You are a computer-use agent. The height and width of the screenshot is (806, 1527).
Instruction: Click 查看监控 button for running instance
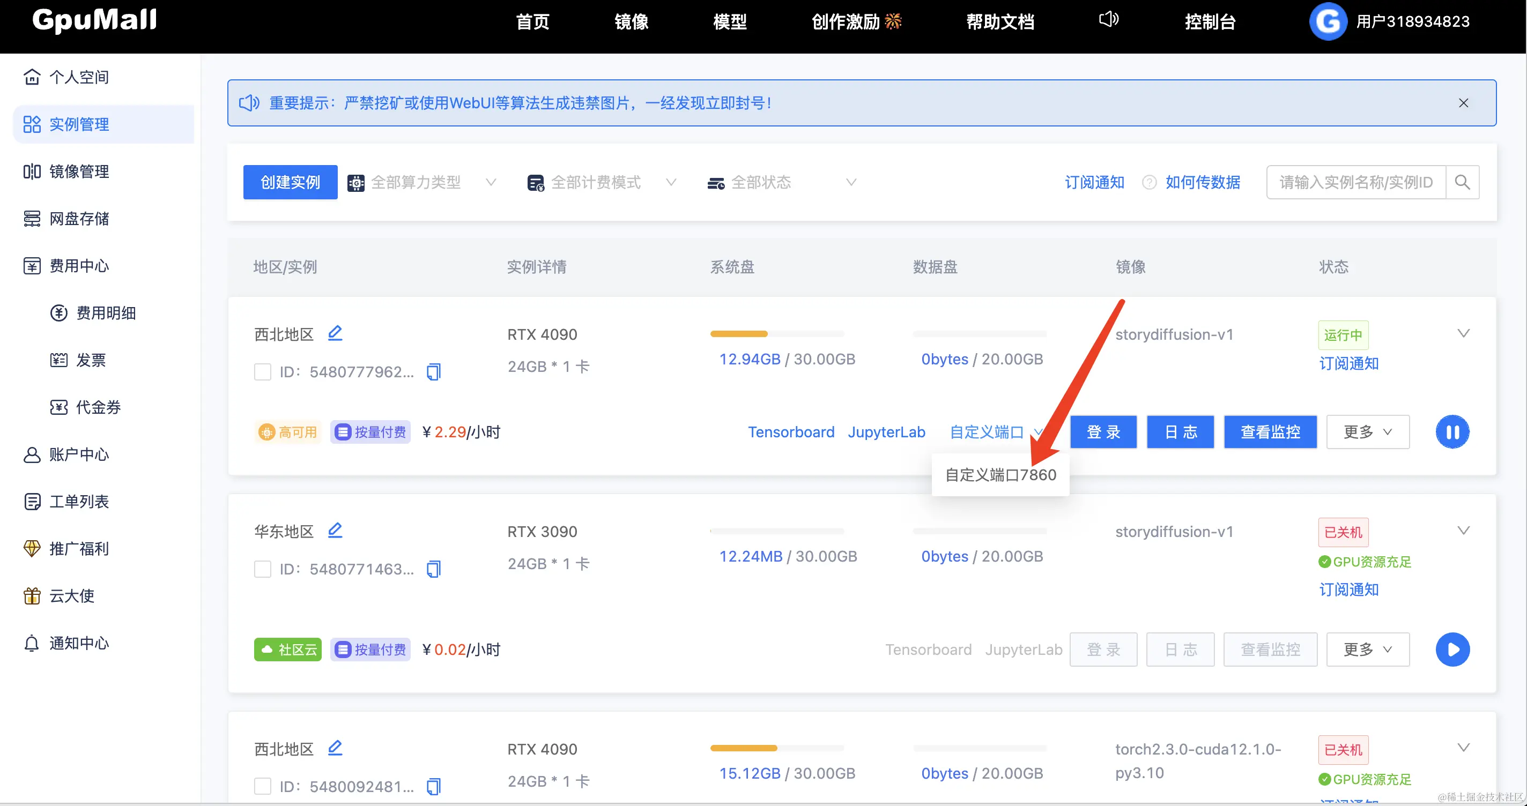(x=1270, y=432)
